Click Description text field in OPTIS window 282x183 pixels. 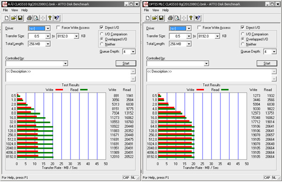click(209, 75)
